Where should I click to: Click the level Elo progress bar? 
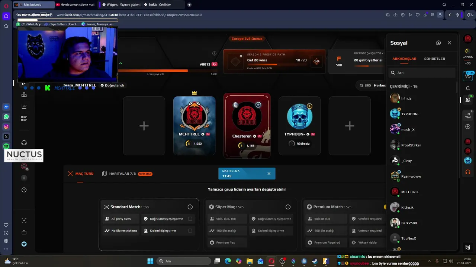pos(167,70)
